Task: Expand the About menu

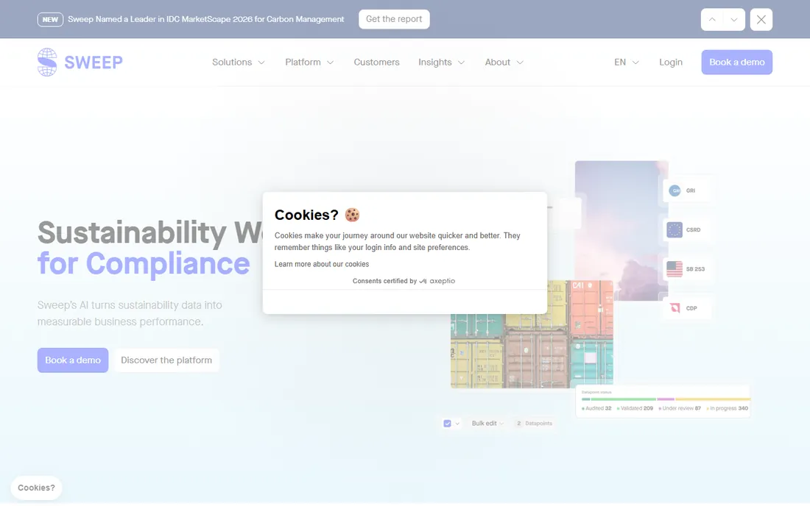Action: (x=504, y=62)
